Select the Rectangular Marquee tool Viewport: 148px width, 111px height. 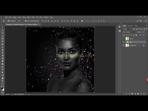[2, 30]
